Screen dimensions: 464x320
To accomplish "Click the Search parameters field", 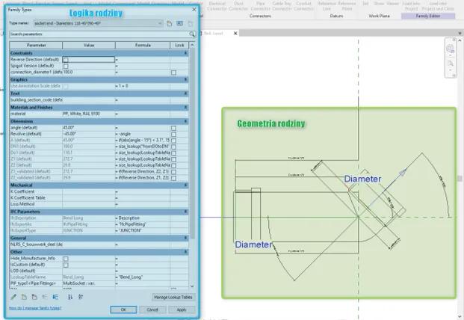I will coord(97,34).
